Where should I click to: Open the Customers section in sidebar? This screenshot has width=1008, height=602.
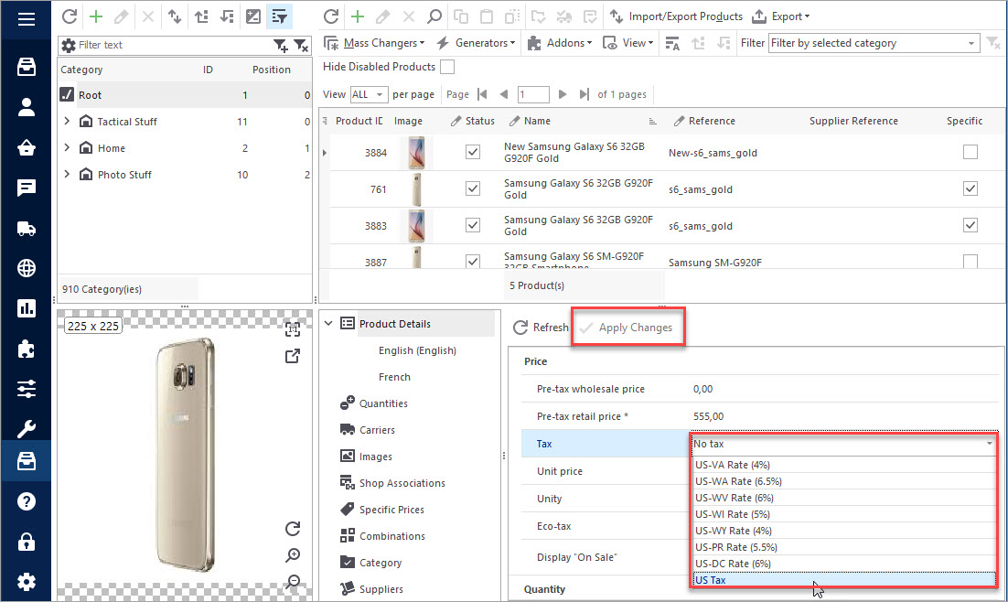[27, 107]
